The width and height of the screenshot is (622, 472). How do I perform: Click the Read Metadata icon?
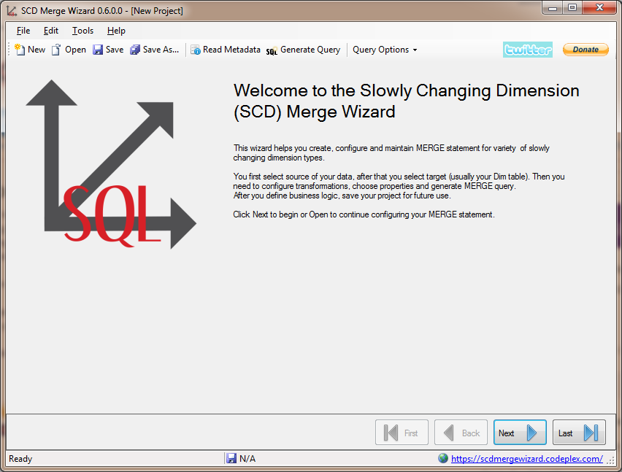(x=195, y=50)
